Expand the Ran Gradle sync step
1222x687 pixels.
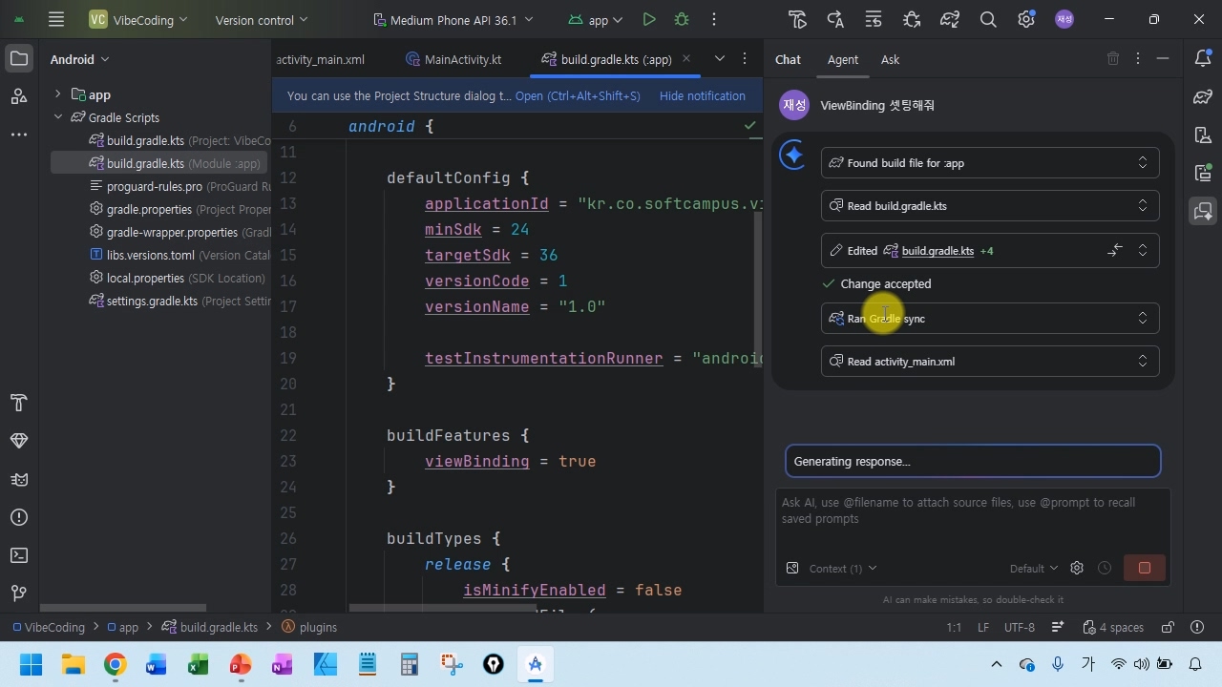click(x=1142, y=319)
